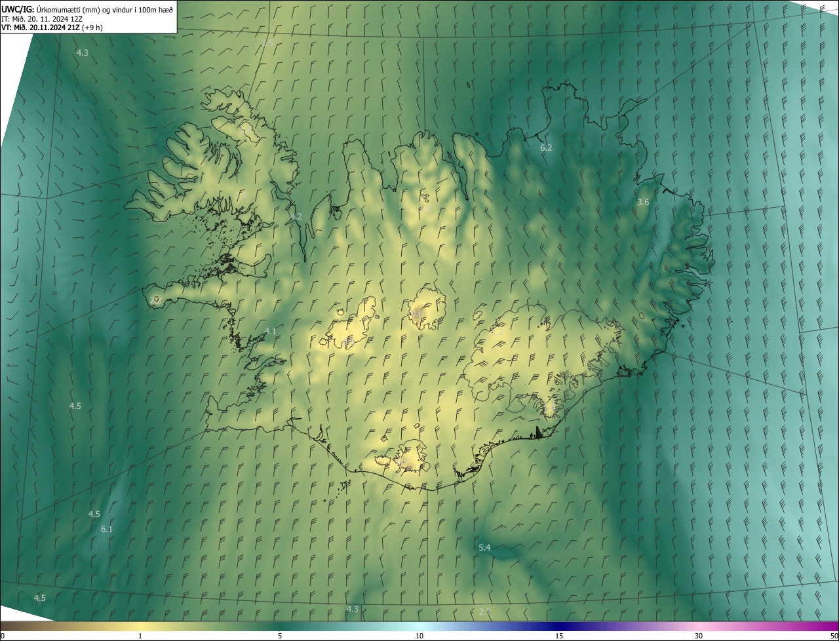Image resolution: width=839 pixels, height=641 pixels.
Task: Click the 4.2 value label in the Westfjords area
Action: [296, 217]
